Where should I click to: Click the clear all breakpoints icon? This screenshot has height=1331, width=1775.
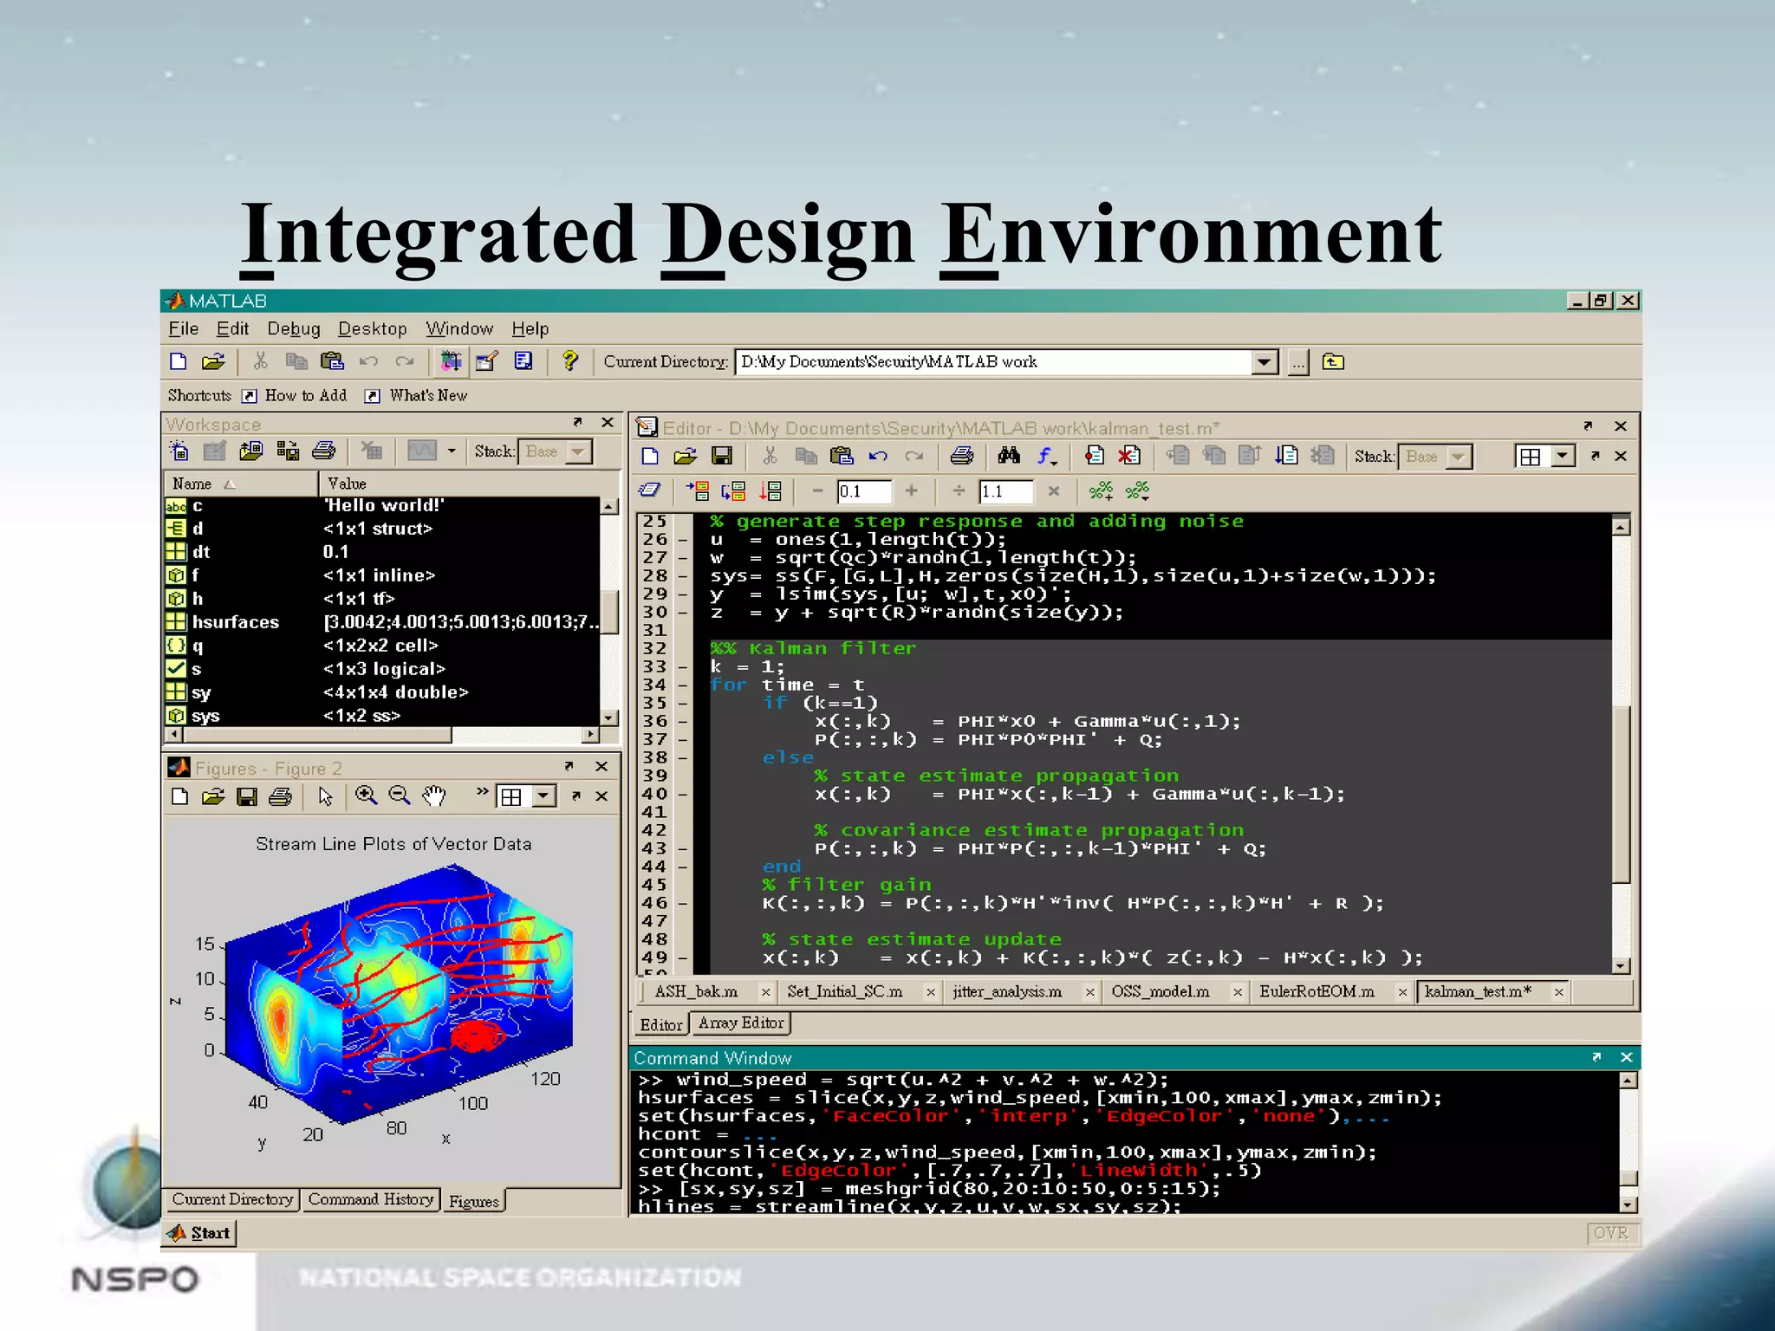point(1128,456)
